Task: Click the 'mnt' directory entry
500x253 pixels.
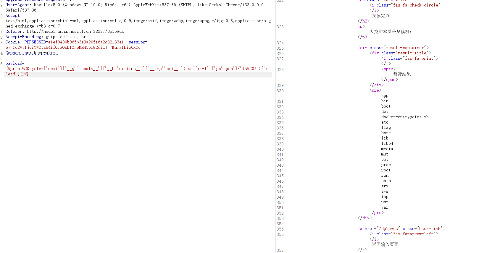Action: coord(385,154)
